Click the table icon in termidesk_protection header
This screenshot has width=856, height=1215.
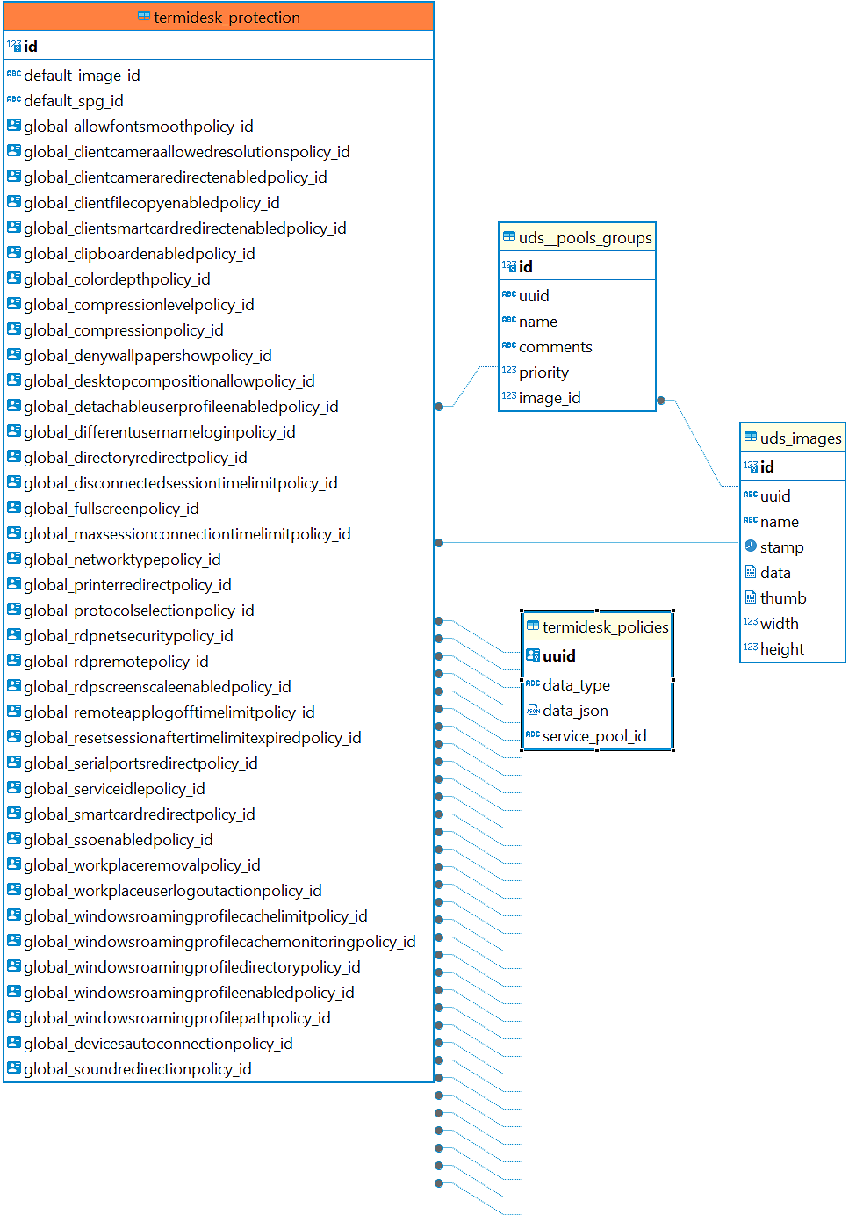pos(144,17)
